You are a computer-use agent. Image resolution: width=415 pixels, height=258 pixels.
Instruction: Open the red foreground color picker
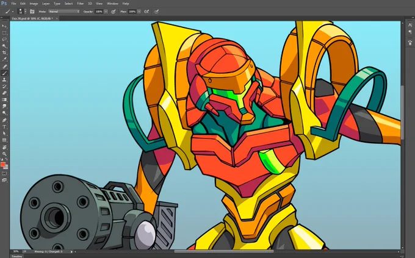coord(3,165)
